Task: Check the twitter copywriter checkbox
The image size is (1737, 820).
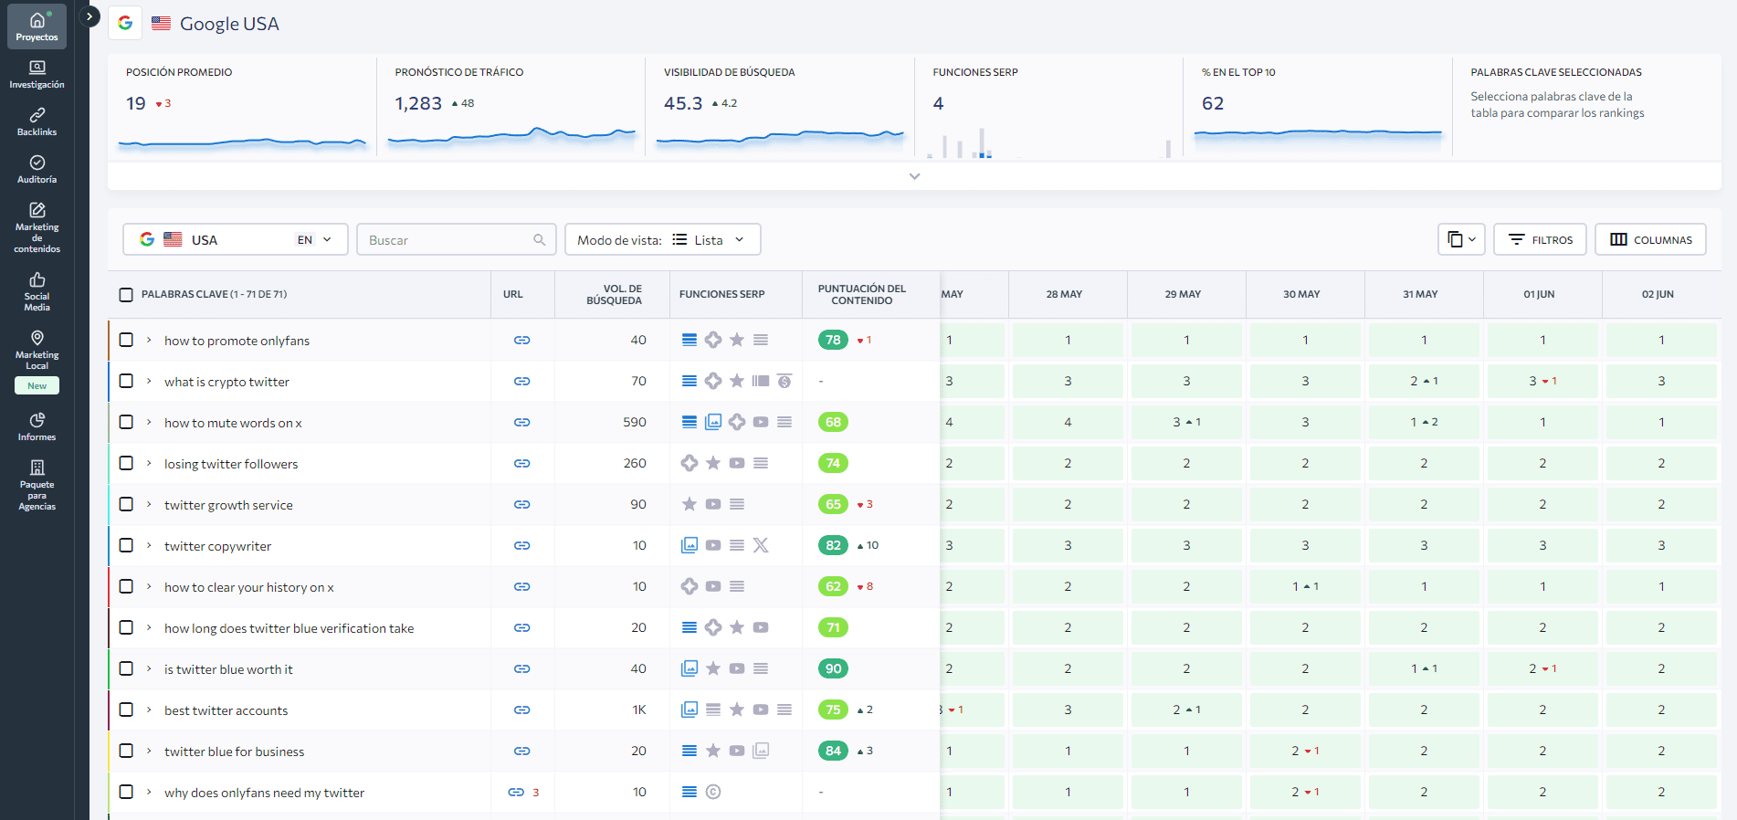Action: [126, 545]
